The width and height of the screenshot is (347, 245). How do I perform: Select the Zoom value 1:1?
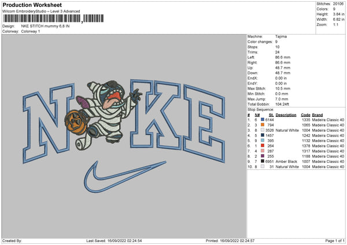[335, 24]
